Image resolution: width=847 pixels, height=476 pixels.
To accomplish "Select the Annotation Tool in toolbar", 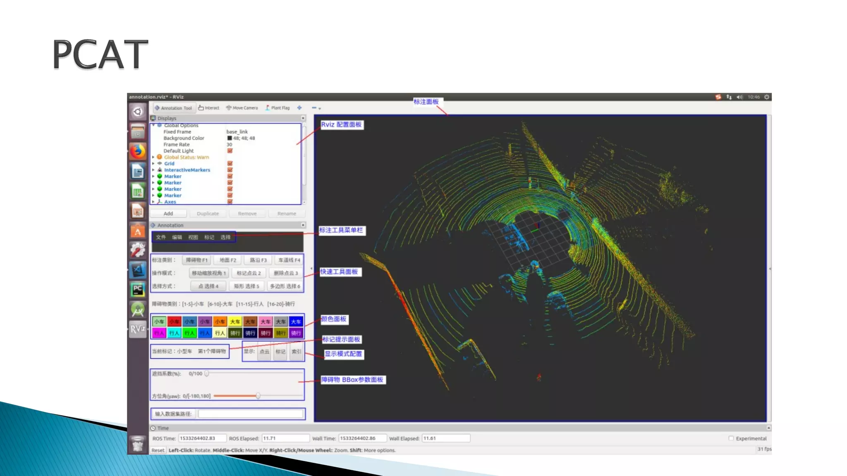I will pyautogui.click(x=173, y=108).
